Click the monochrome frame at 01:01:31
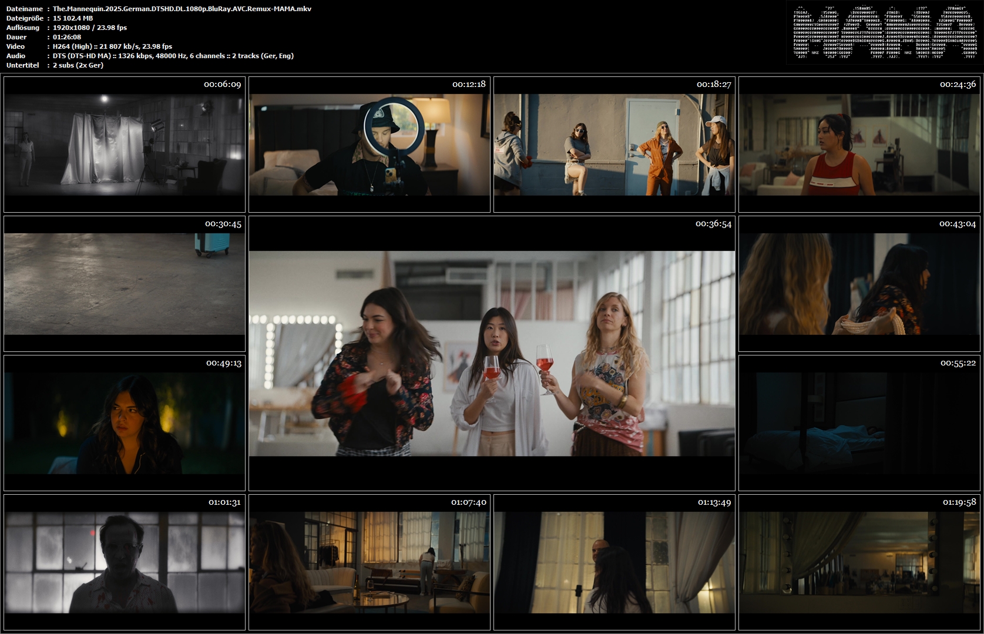 (x=125, y=562)
